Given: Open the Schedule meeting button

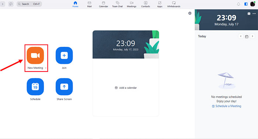Looking at the screenshot, I should pyautogui.click(x=35, y=87).
